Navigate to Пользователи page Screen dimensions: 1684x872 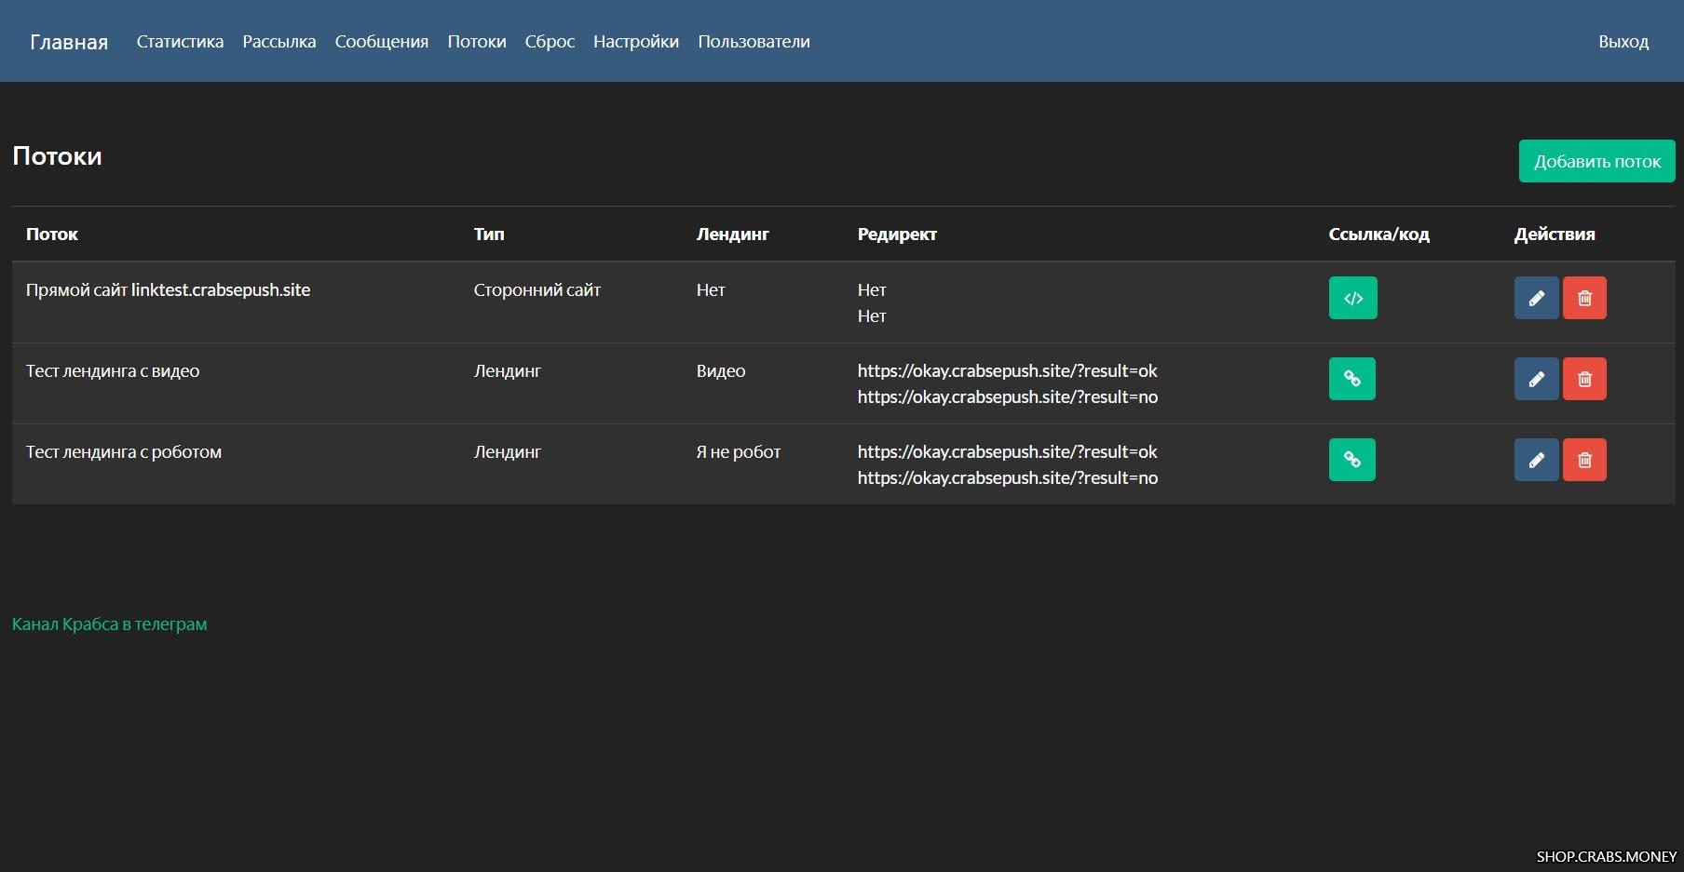[x=754, y=42]
